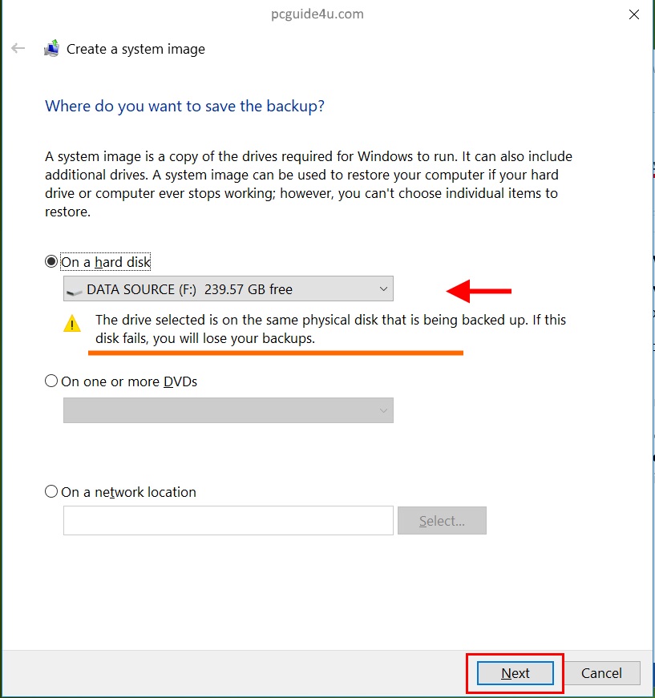Click inside the network location text field
Image resolution: width=655 pixels, height=698 pixels.
[228, 520]
